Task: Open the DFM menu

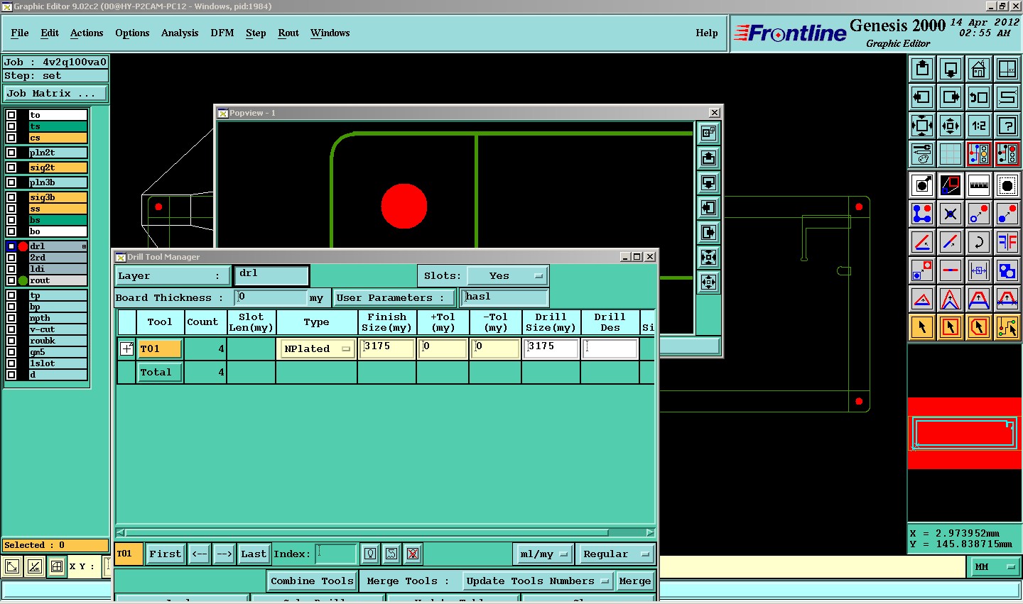Action: click(x=222, y=33)
